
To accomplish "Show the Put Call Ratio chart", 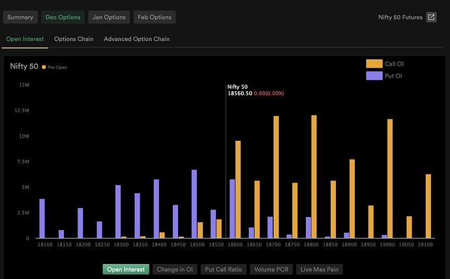I will pyautogui.click(x=223, y=269).
